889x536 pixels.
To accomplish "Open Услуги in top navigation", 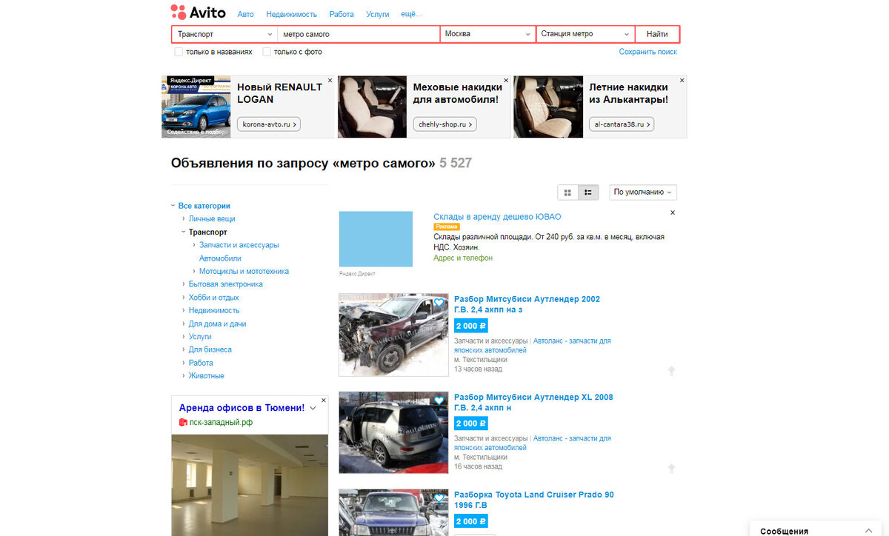I will point(378,14).
